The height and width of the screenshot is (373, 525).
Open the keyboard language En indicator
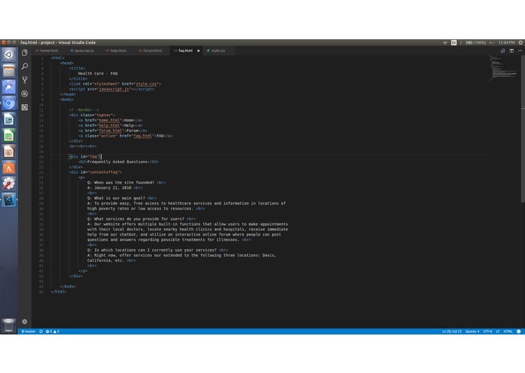pos(454,42)
